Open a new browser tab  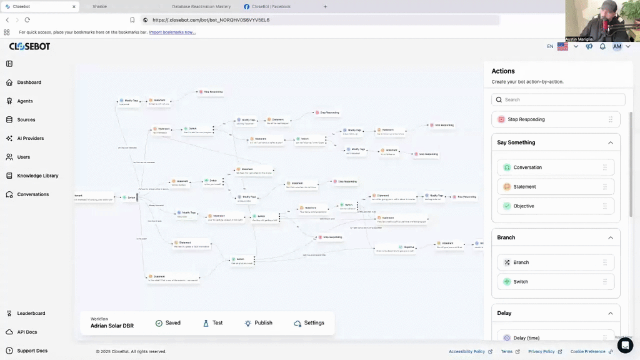point(325,6)
